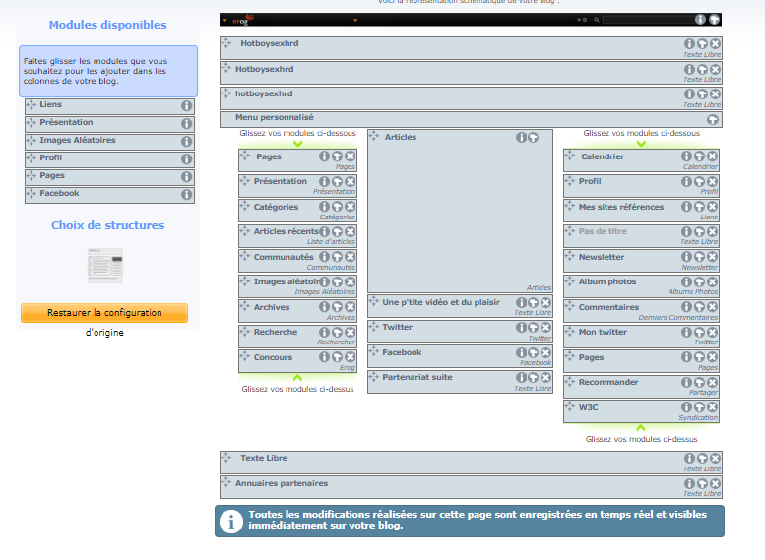Viewport: 765px width, 560px height.
Task: Click the Concours module title
Action: pos(274,357)
